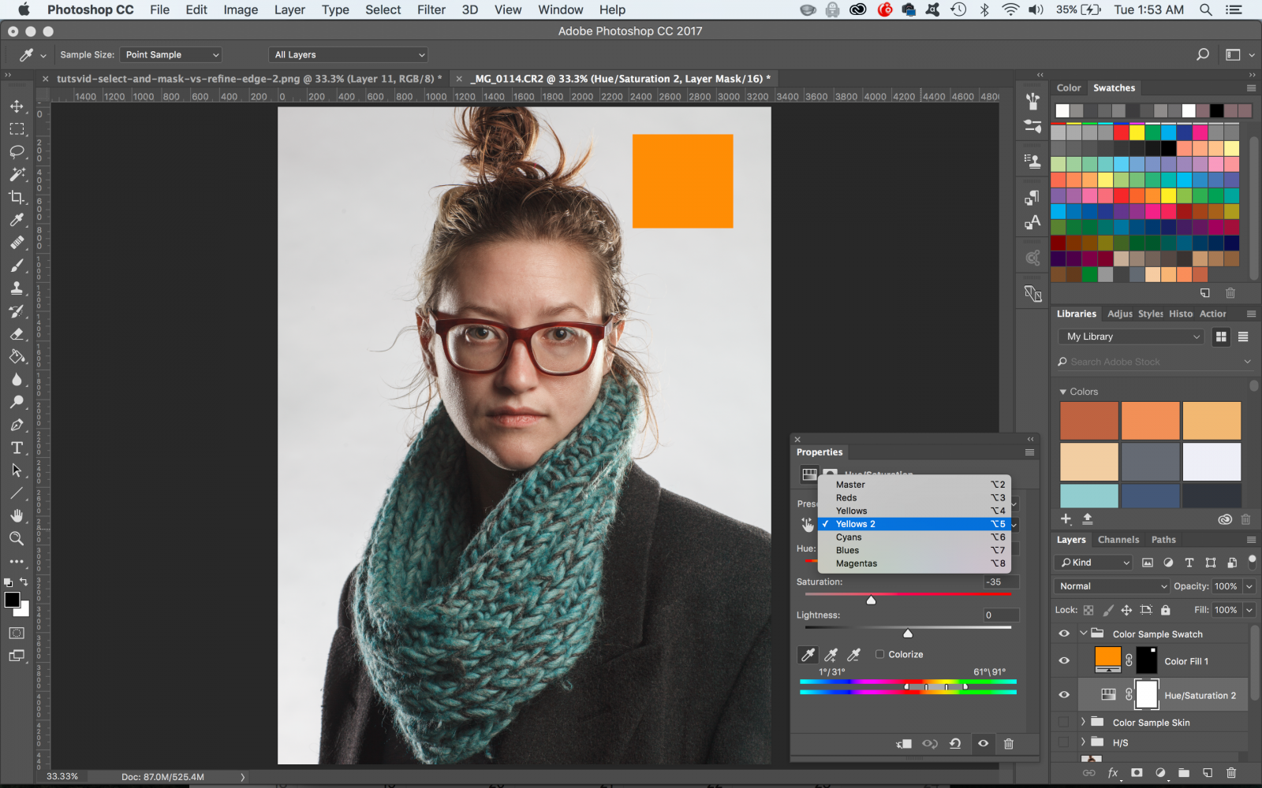Change the layer blending mode from Normal
Image resolution: width=1262 pixels, height=788 pixels.
click(1111, 585)
